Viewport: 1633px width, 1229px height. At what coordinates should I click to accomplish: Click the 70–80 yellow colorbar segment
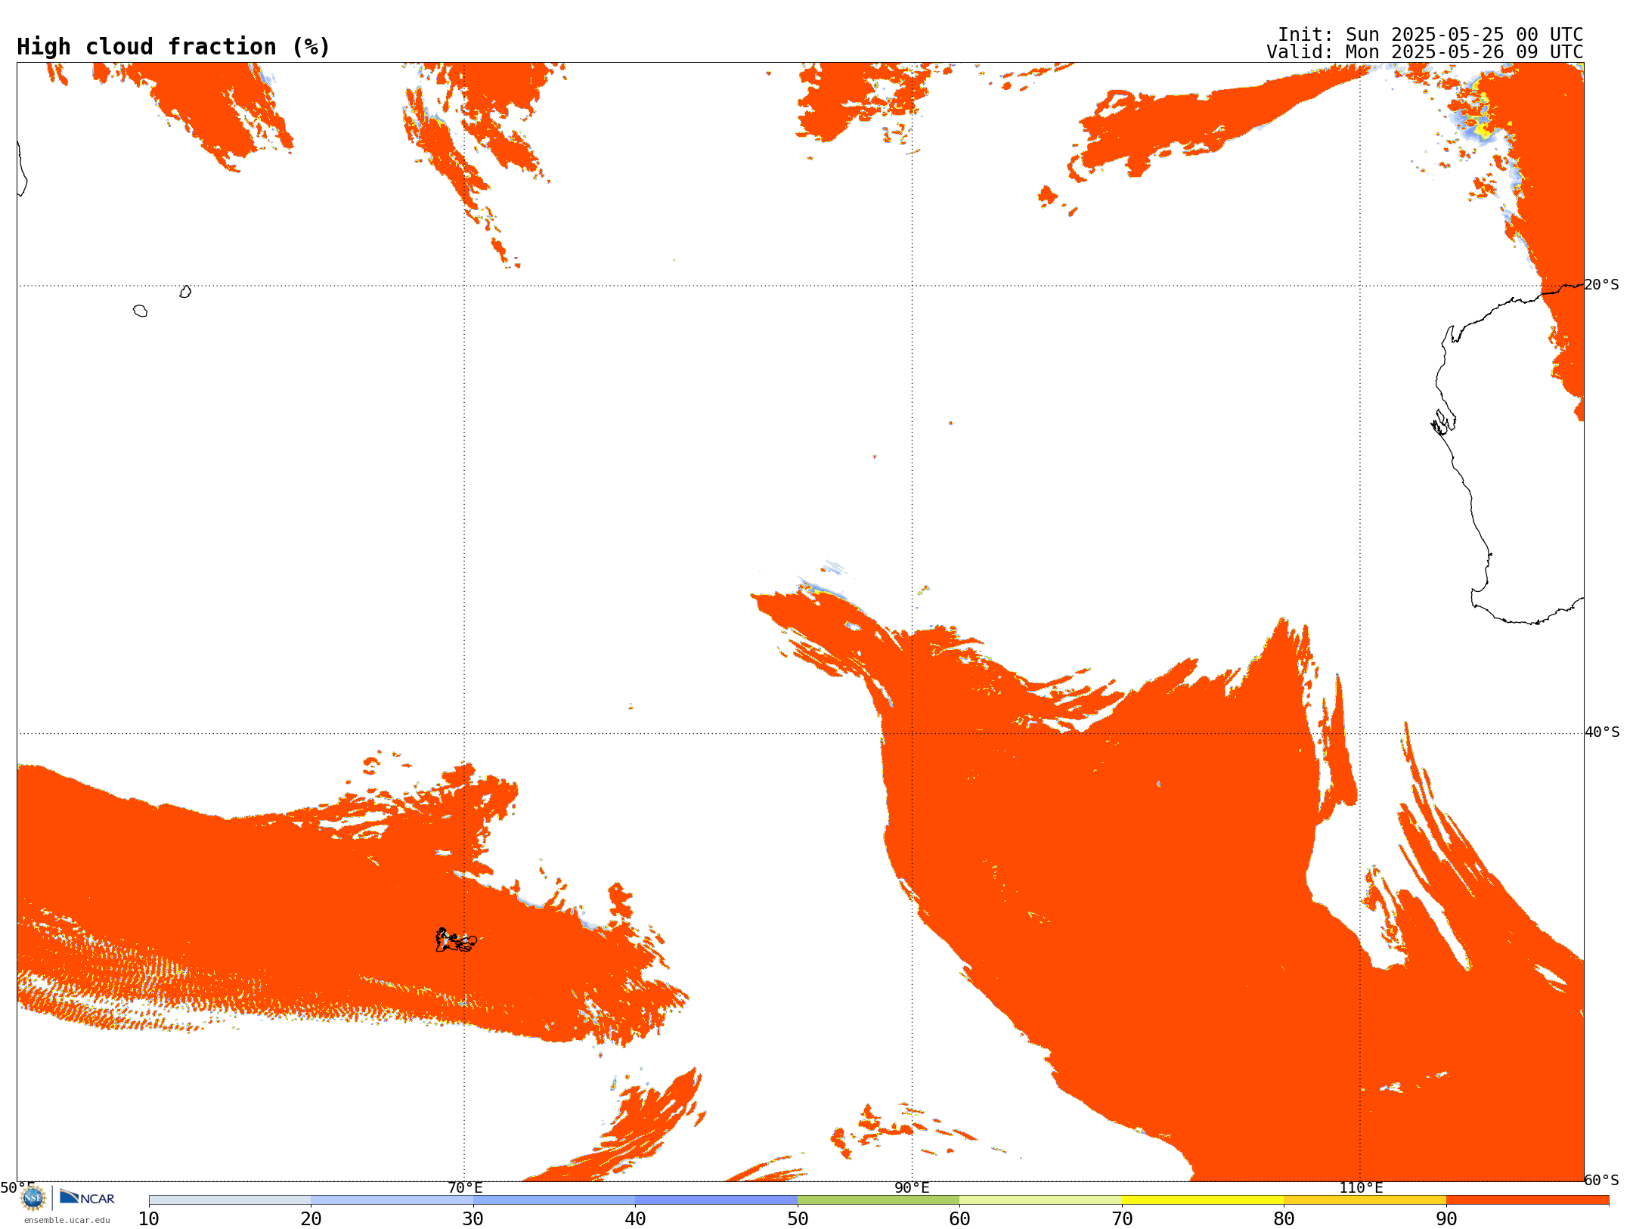[1203, 1200]
